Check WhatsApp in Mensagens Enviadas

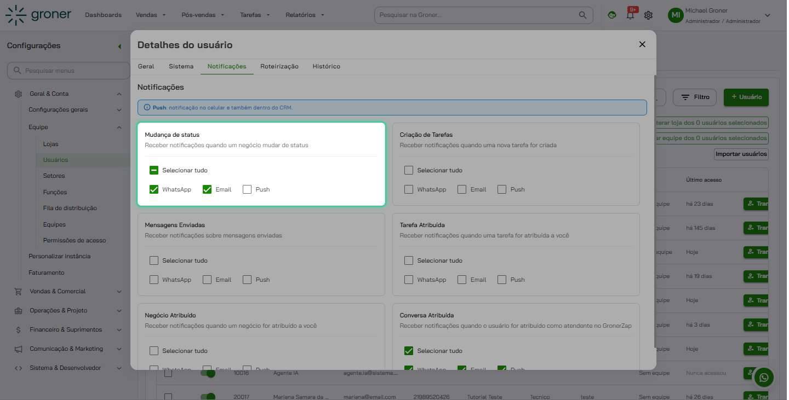click(154, 280)
